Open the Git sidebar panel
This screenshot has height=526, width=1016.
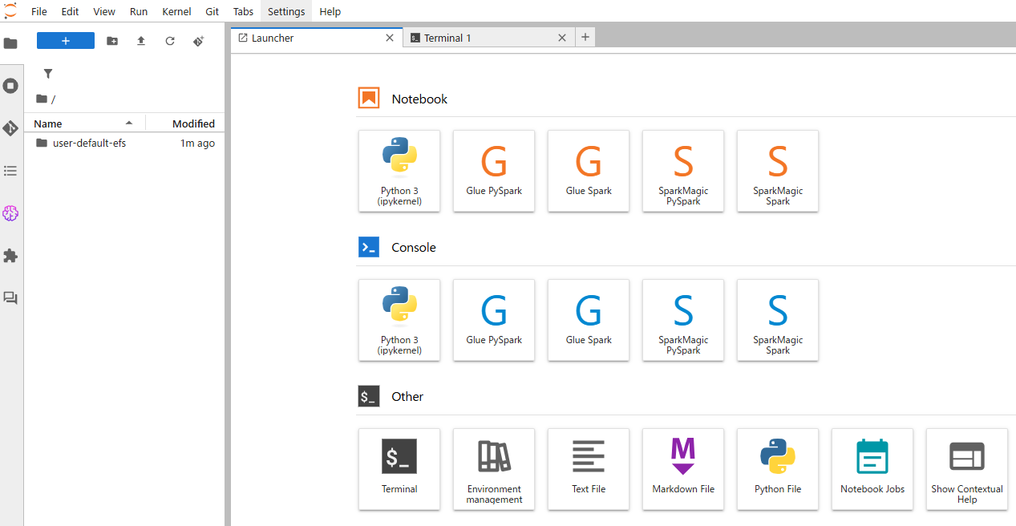pyautogui.click(x=10, y=128)
